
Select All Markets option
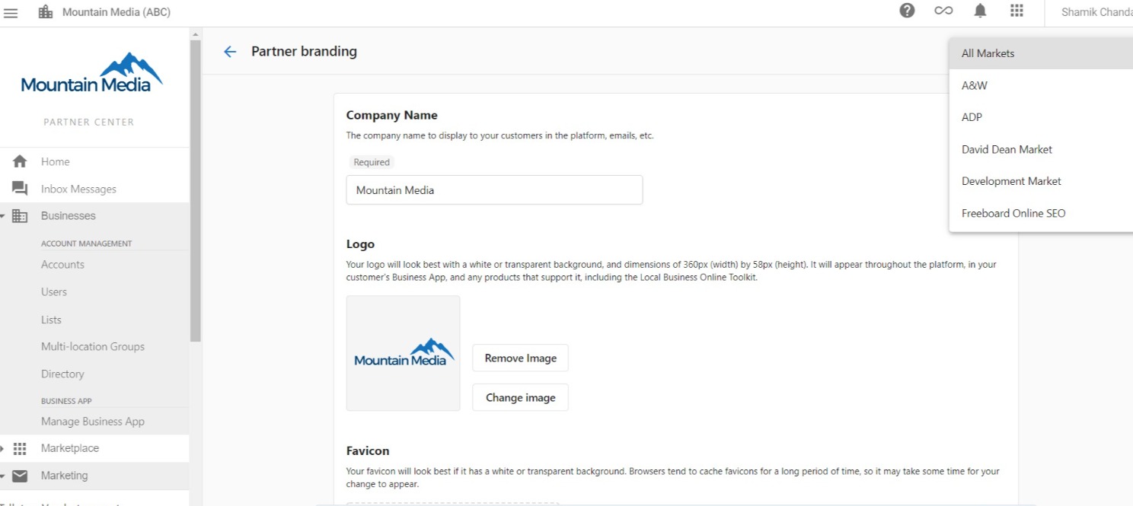click(x=1041, y=53)
